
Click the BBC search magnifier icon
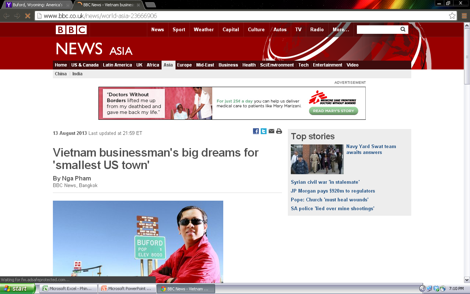pos(403,29)
